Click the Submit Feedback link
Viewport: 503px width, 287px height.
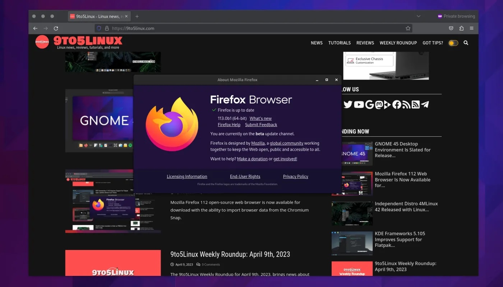pyautogui.click(x=261, y=125)
